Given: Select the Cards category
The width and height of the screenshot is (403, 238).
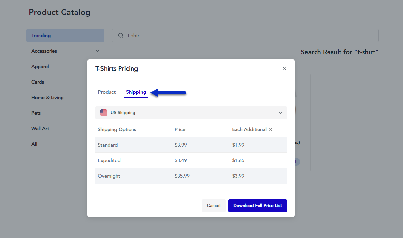Looking at the screenshot, I should tap(38, 82).
